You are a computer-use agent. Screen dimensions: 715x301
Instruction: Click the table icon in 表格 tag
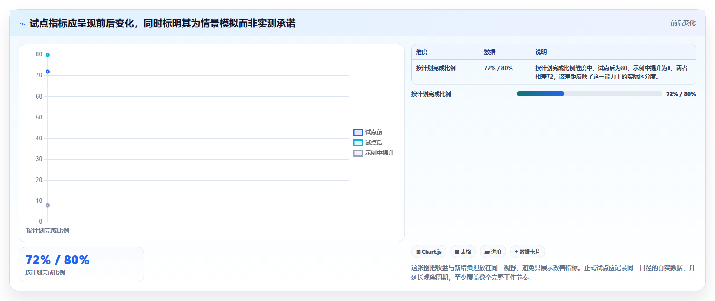(x=457, y=252)
